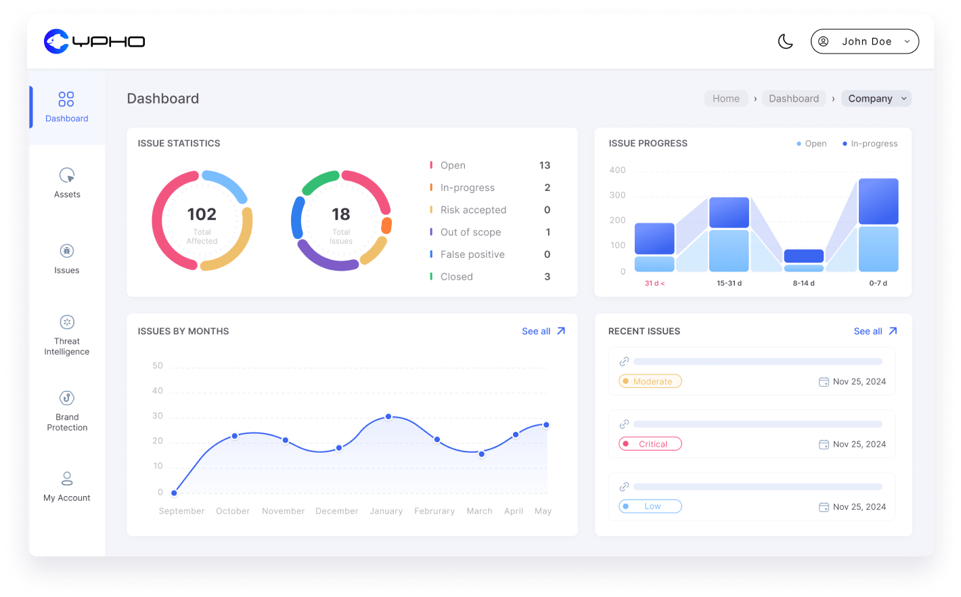Screen dimensions: 961x597
Task: Click the dark mode moon icon
Action: 785,41
